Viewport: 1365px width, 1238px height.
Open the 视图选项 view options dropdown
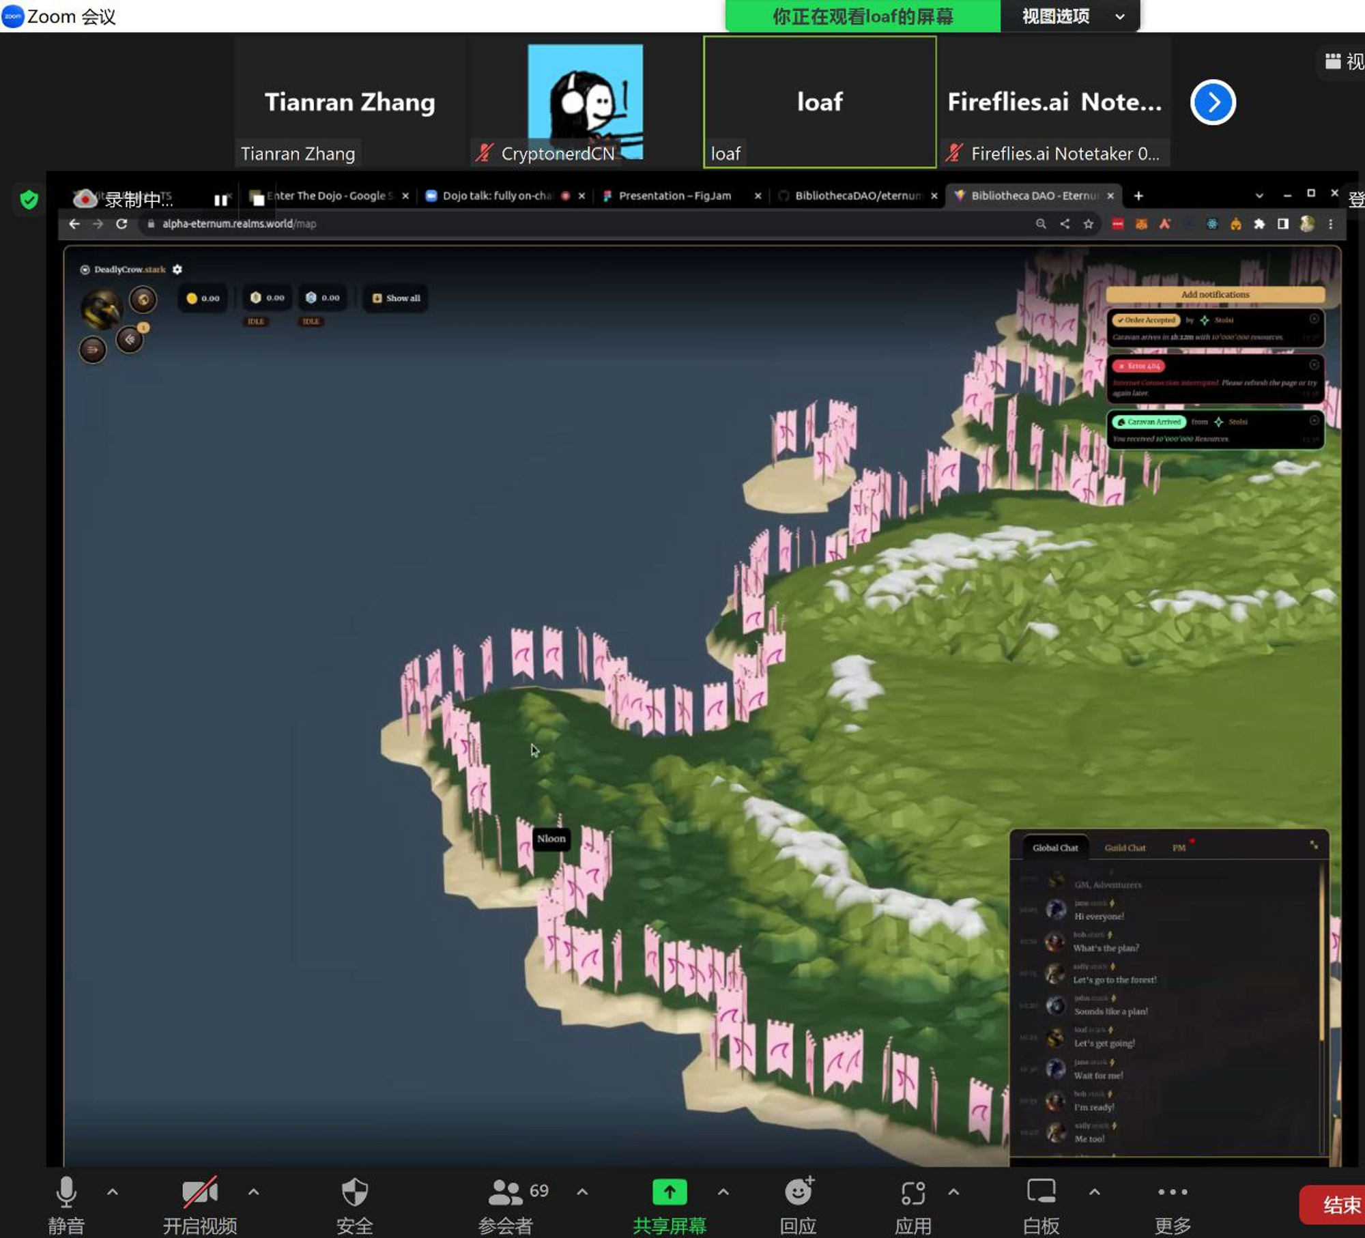[x=1070, y=16]
